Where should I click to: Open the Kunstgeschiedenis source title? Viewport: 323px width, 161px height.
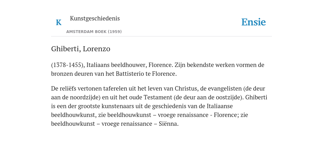(x=95, y=19)
